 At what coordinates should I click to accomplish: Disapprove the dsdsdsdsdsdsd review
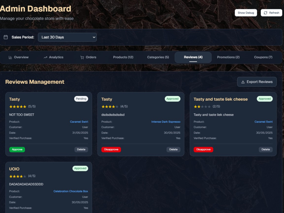111,149
